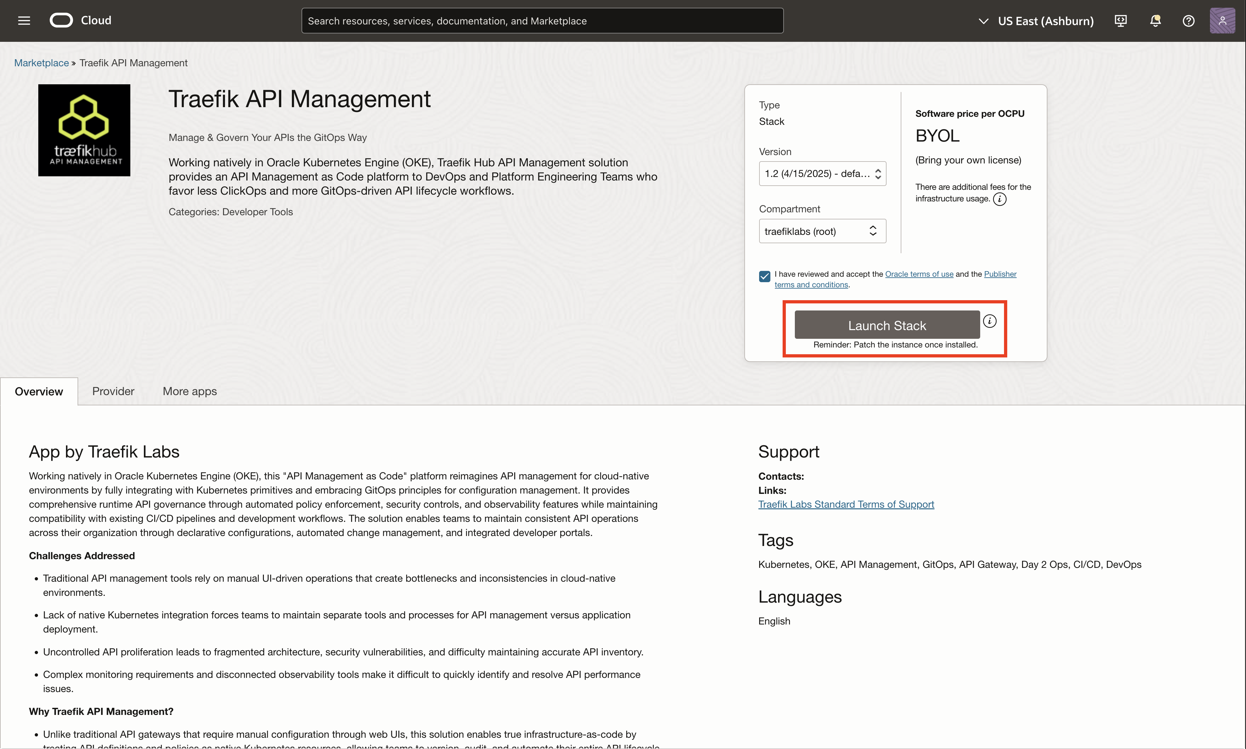Click the Traefik Hub logo thumbnail
1246x749 pixels.
pyautogui.click(x=84, y=130)
